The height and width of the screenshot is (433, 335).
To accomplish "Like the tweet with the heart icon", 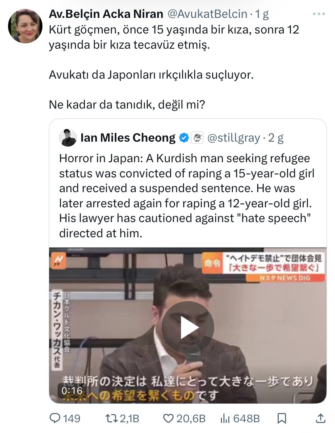I will 168,418.
